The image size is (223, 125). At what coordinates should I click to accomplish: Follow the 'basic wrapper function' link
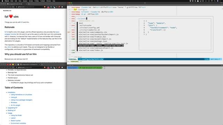click(x=32, y=33)
